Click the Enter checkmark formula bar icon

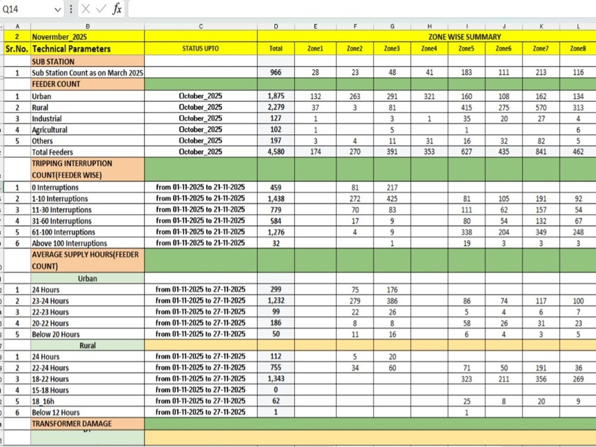(x=101, y=9)
